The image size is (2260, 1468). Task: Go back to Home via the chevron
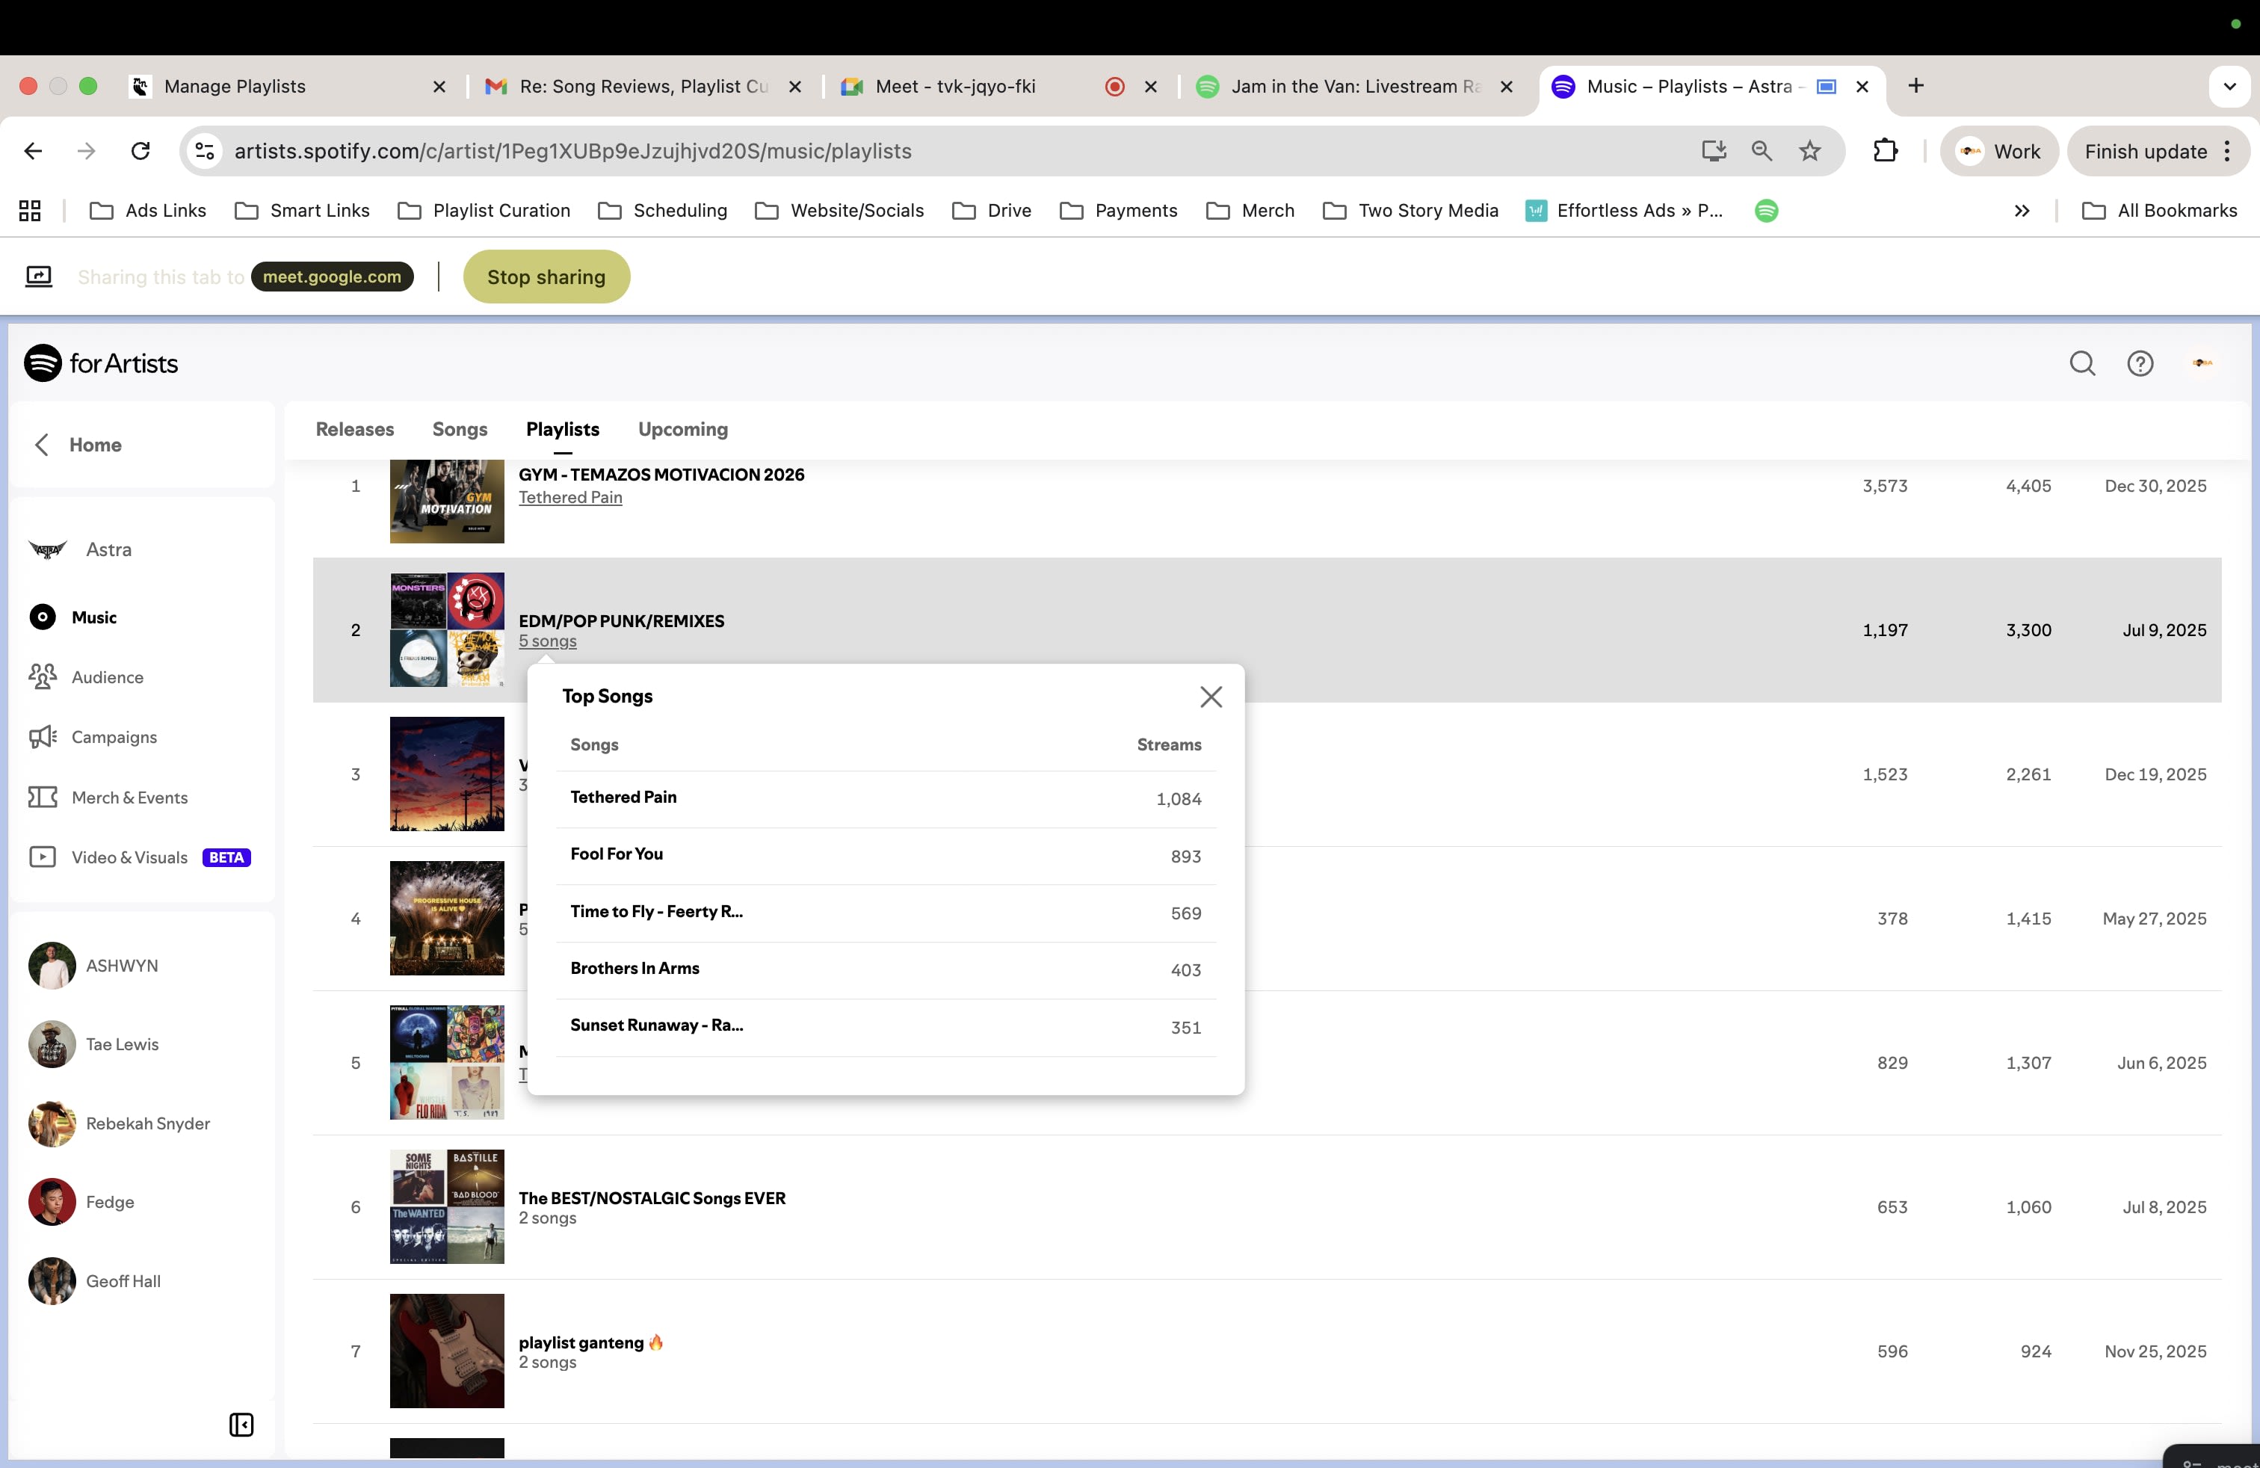[x=42, y=445]
